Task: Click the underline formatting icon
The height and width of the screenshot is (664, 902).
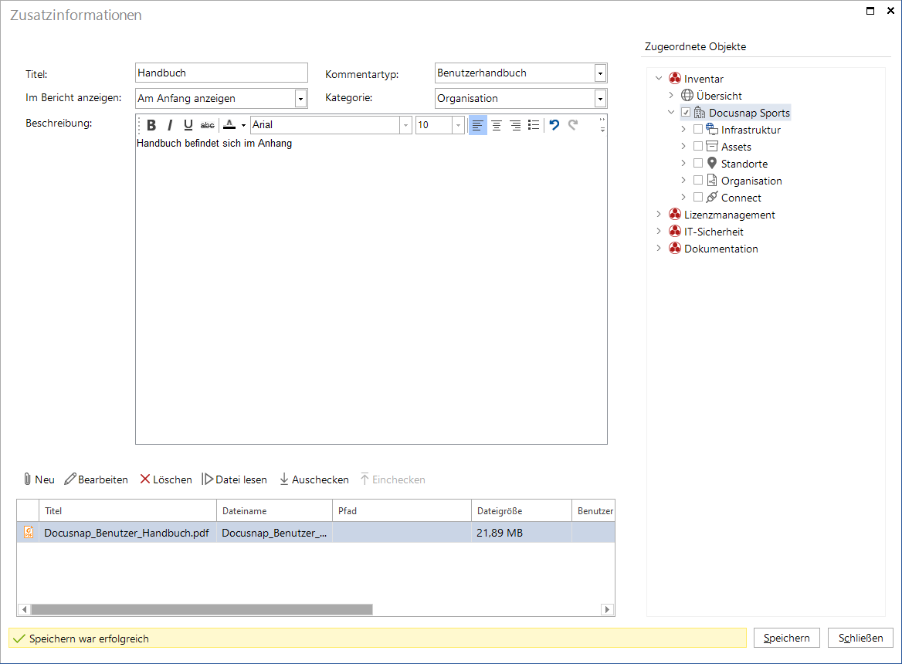Action: 188,125
